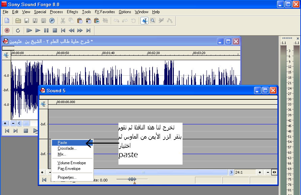Click the Trim/Crop toolbar icon
Image resolution: width=301 pixels, height=195 pixels.
click(105, 21)
